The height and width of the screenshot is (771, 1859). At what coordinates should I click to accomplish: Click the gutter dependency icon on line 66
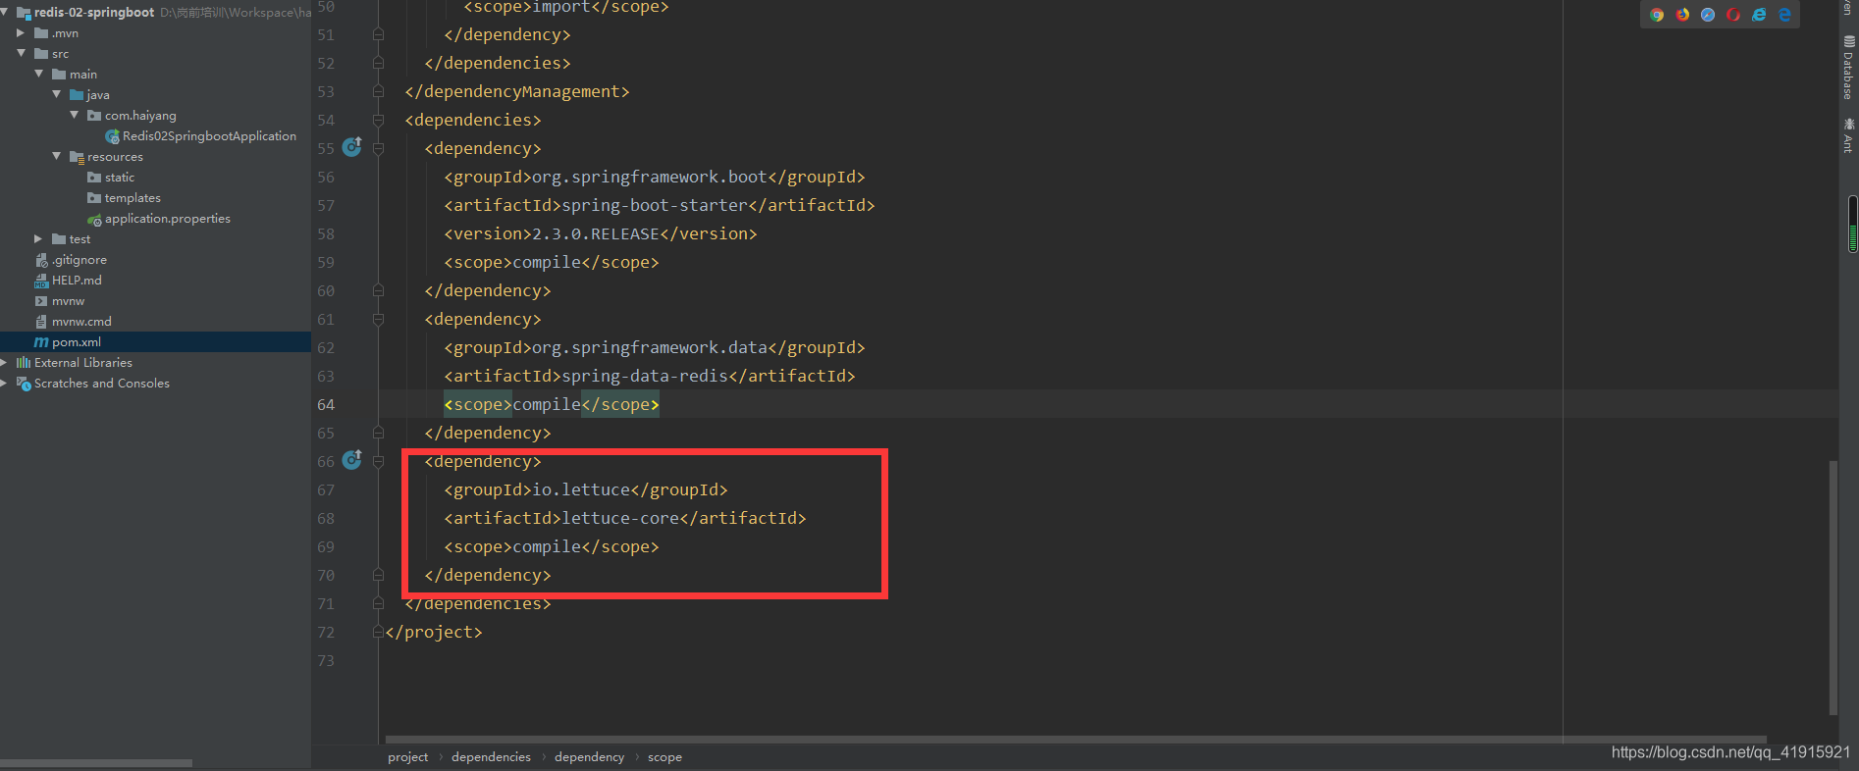coord(351,460)
